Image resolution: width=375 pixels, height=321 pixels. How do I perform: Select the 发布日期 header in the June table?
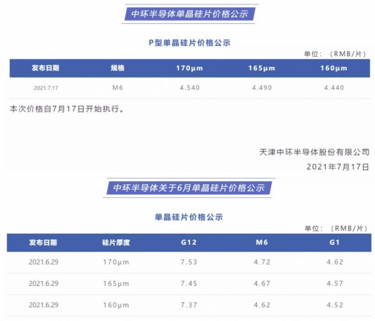coord(43,243)
